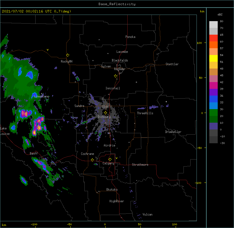Viewport: 234px width, 228px height.
Task: Click the Lake Louise label
Action: 5,131
